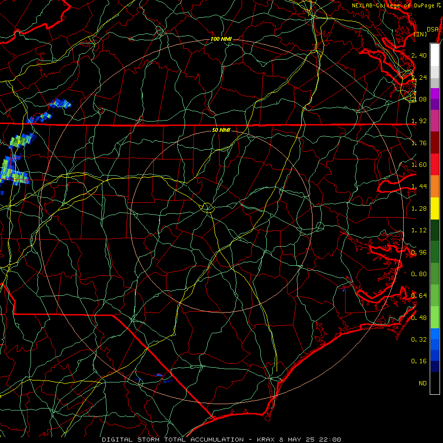Click the 50 NMI range ring label
The width and height of the screenshot is (443, 443).
tap(221, 130)
